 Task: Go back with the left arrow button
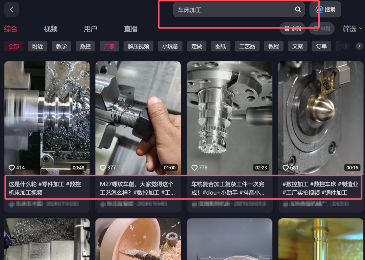point(11,9)
